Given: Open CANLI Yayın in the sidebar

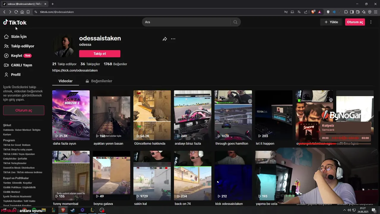Looking at the screenshot, I should pos(18,65).
